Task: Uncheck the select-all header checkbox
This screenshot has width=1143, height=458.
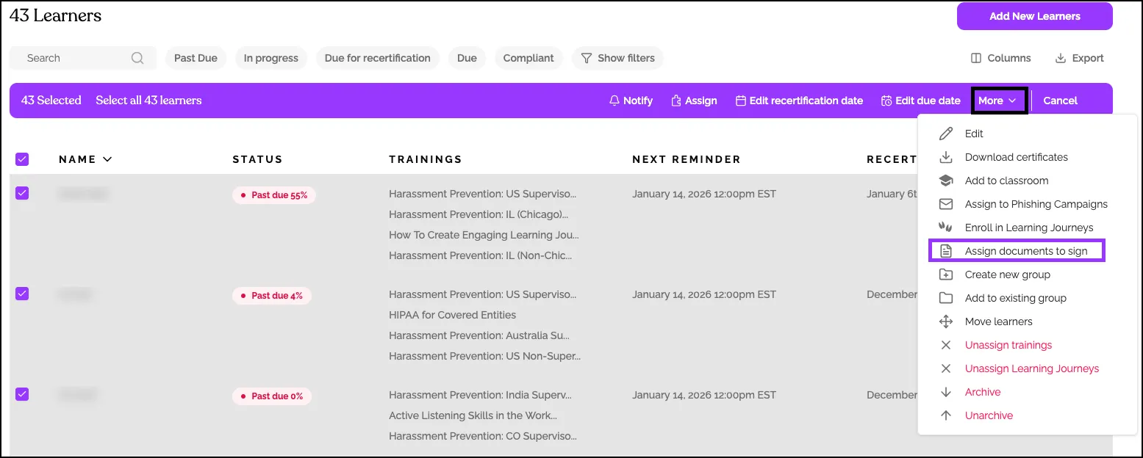Action: click(x=22, y=159)
